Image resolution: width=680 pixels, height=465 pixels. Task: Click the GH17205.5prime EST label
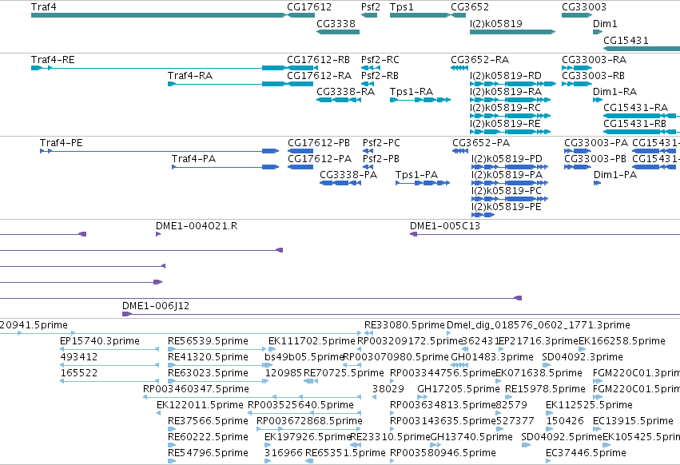[459, 388]
